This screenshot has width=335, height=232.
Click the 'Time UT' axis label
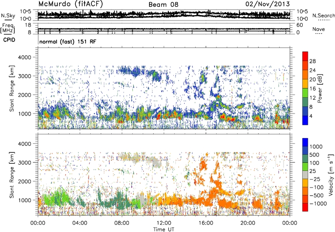pos(164,229)
